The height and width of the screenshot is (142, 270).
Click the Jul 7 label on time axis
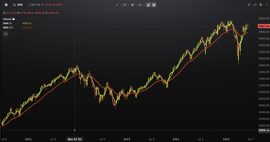251,139
